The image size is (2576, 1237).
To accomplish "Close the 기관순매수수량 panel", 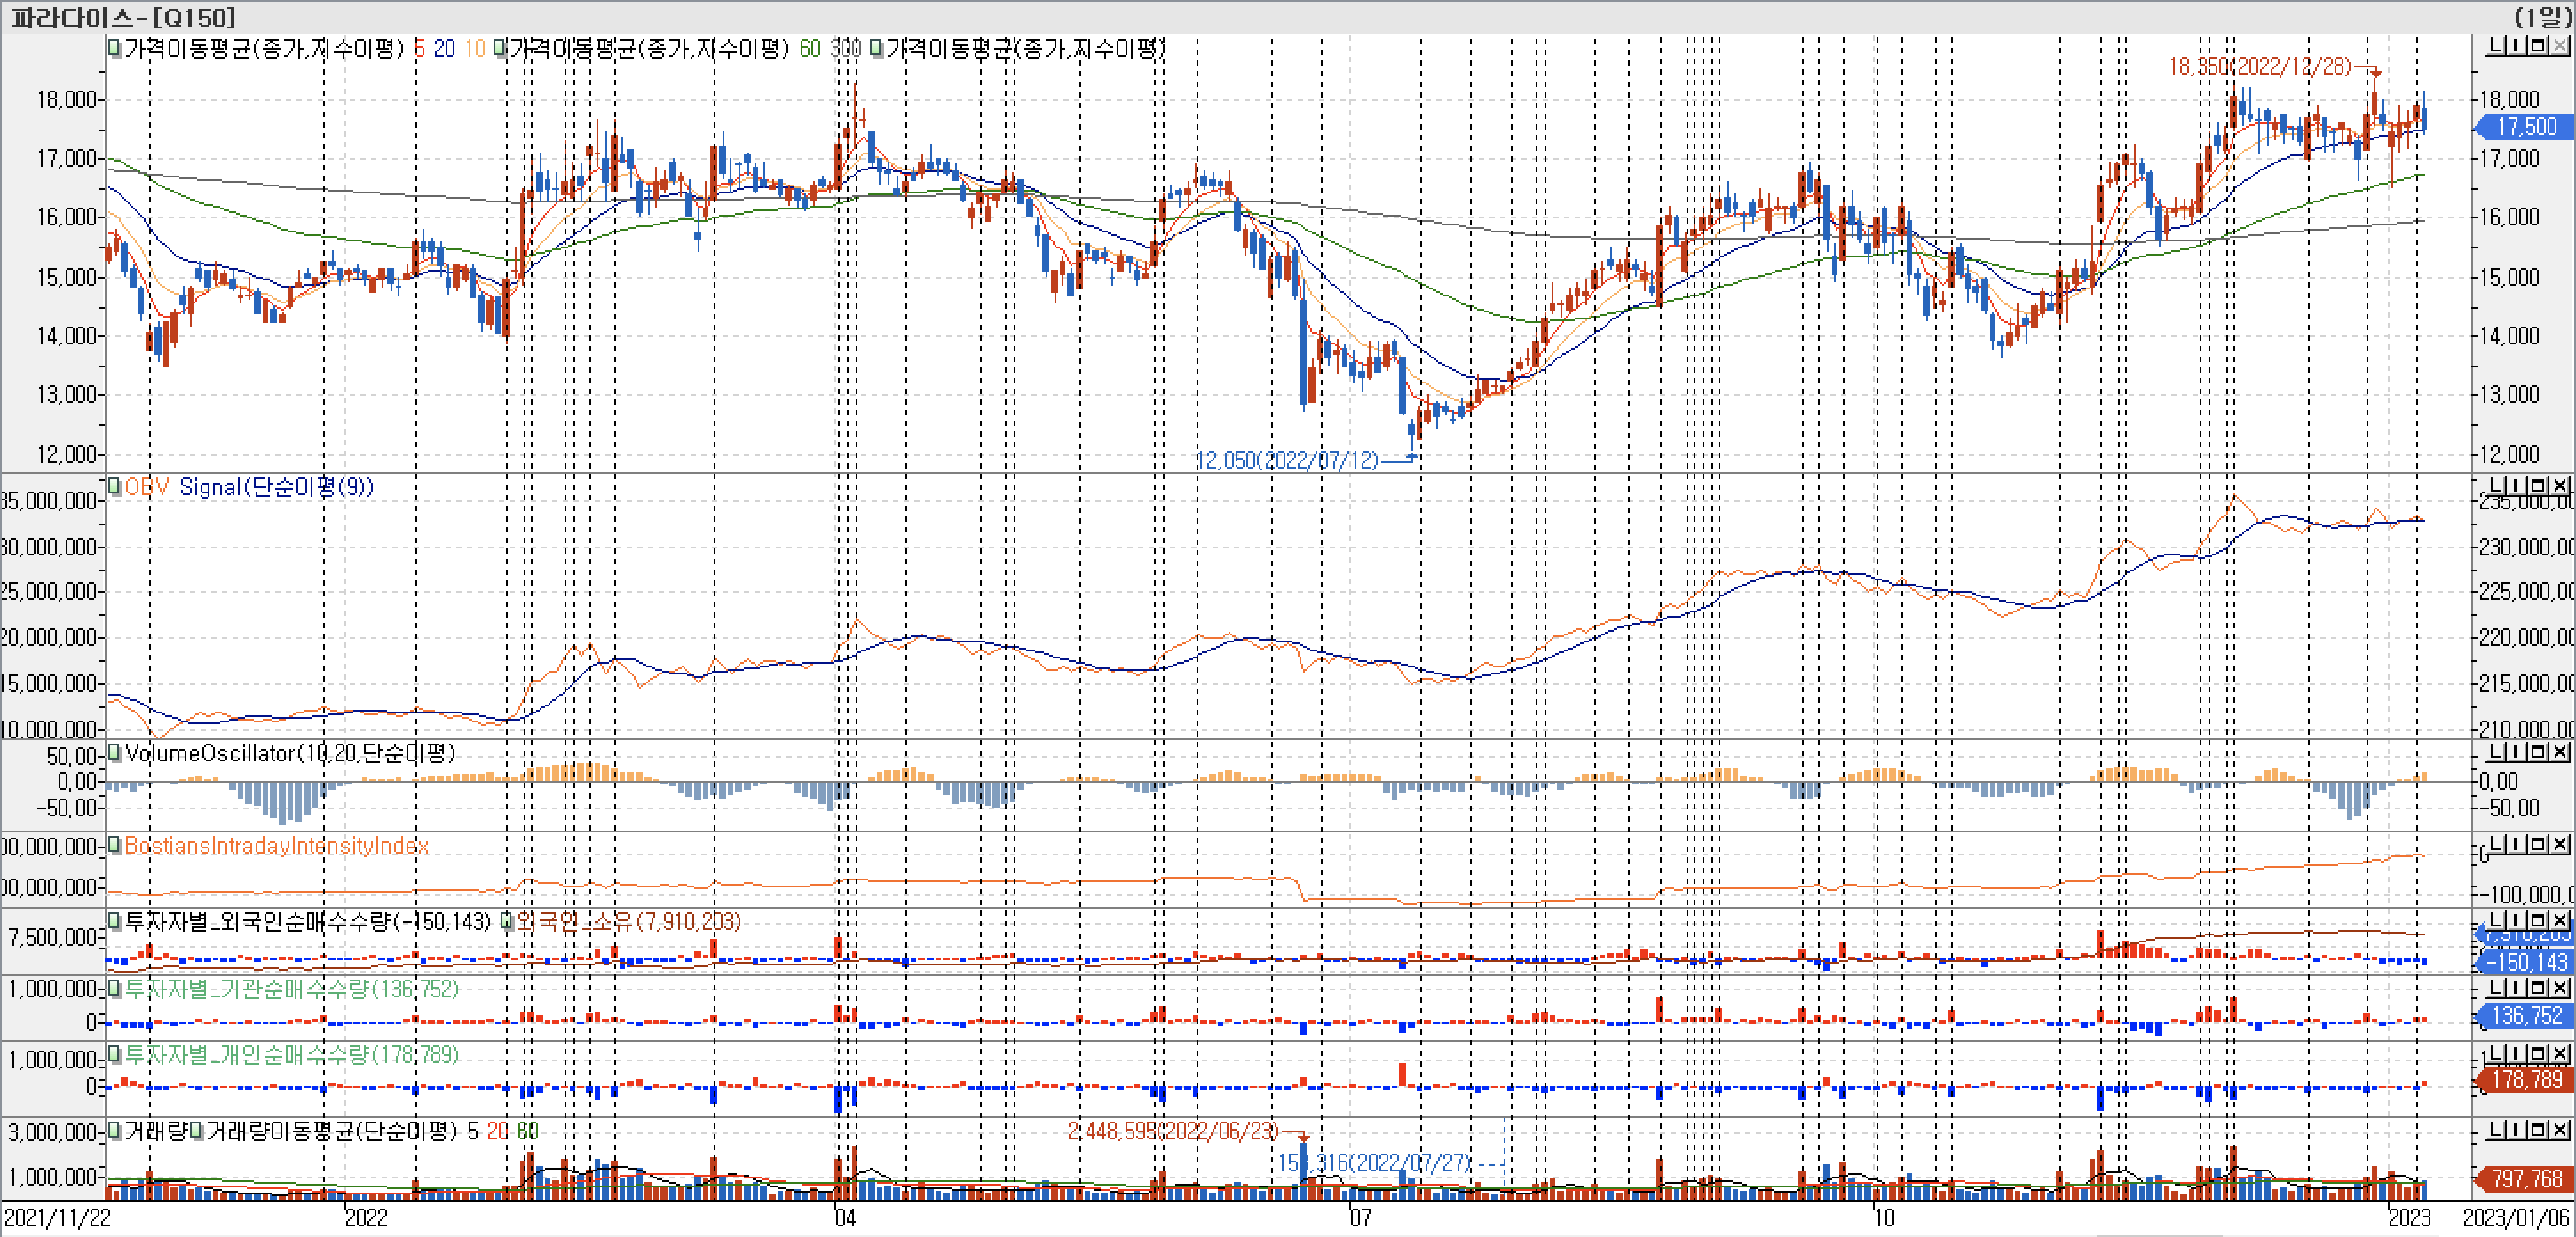I will coord(2559,988).
